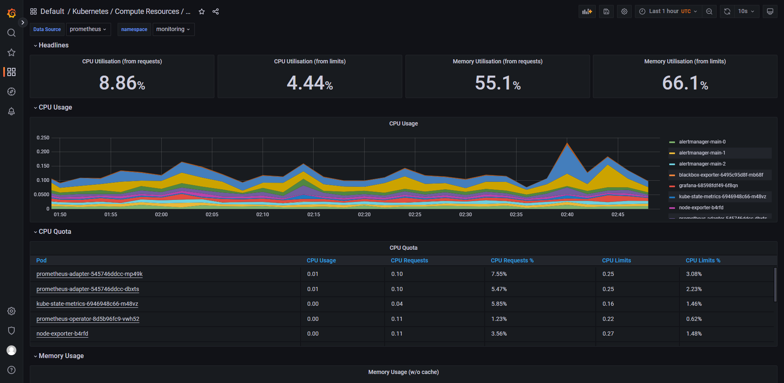The image size is (784, 383).
Task: Click the Add panel icon
Action: pyautogui.click(x=587, y=11)
